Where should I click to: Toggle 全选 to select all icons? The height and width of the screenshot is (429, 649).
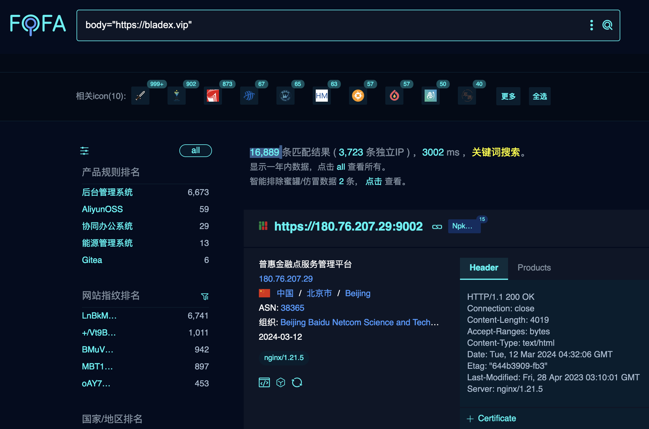click(540, 96)
